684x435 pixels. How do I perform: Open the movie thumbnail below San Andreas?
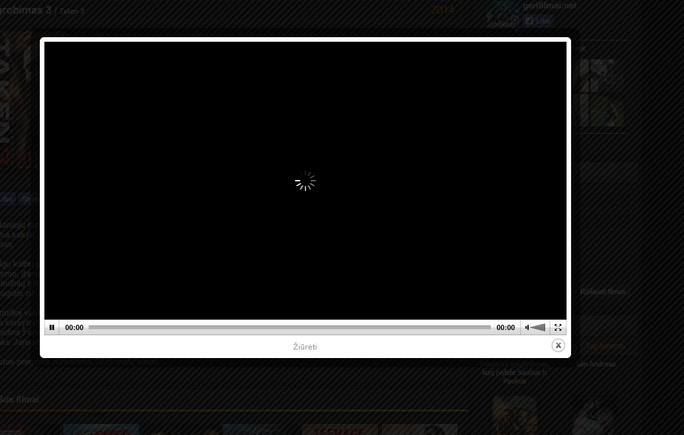tap(594, 415)
